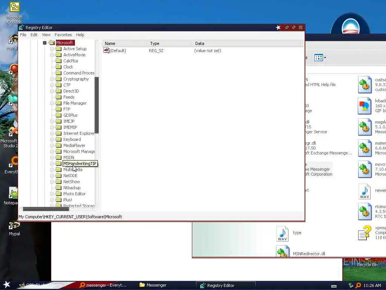Select the msvcr dll file icon

[365, 169]
